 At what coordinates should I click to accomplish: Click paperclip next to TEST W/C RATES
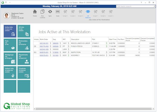tap(107, 55)
